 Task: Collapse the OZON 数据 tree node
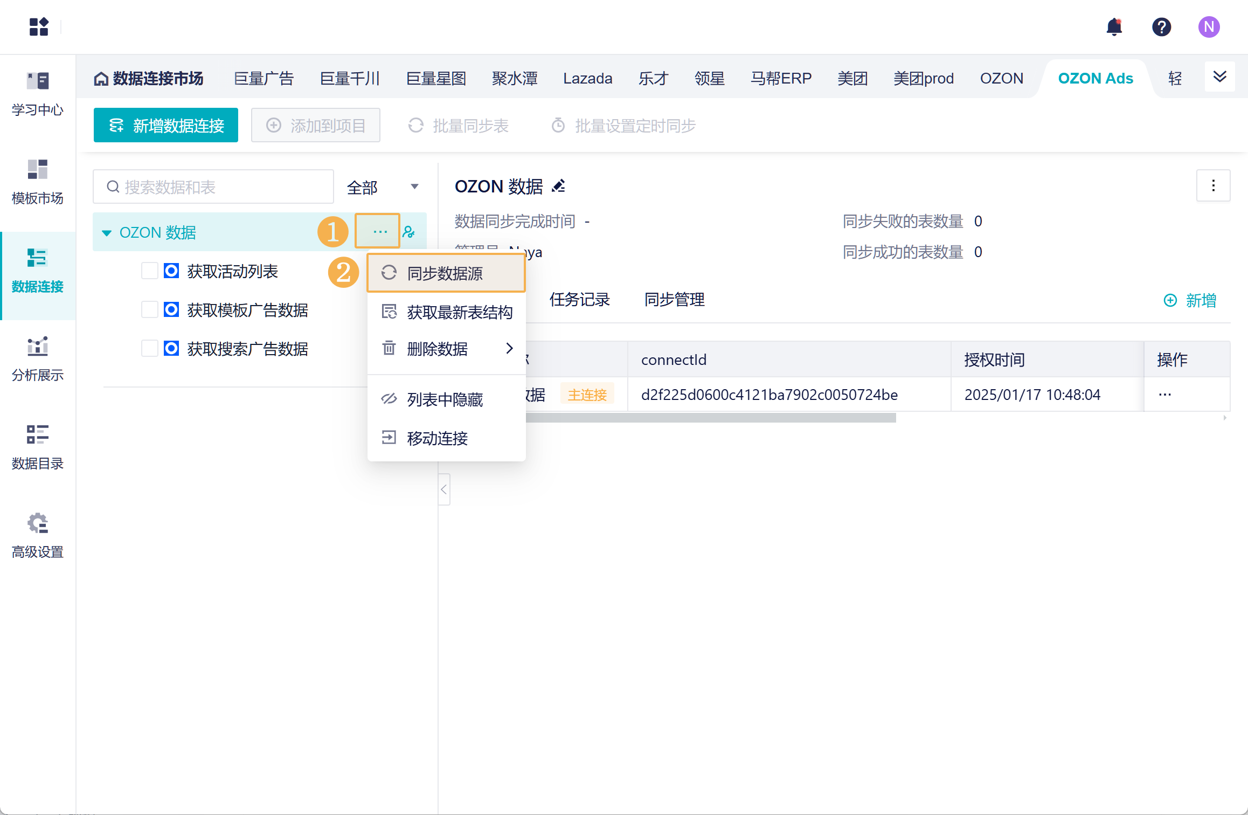106,233
